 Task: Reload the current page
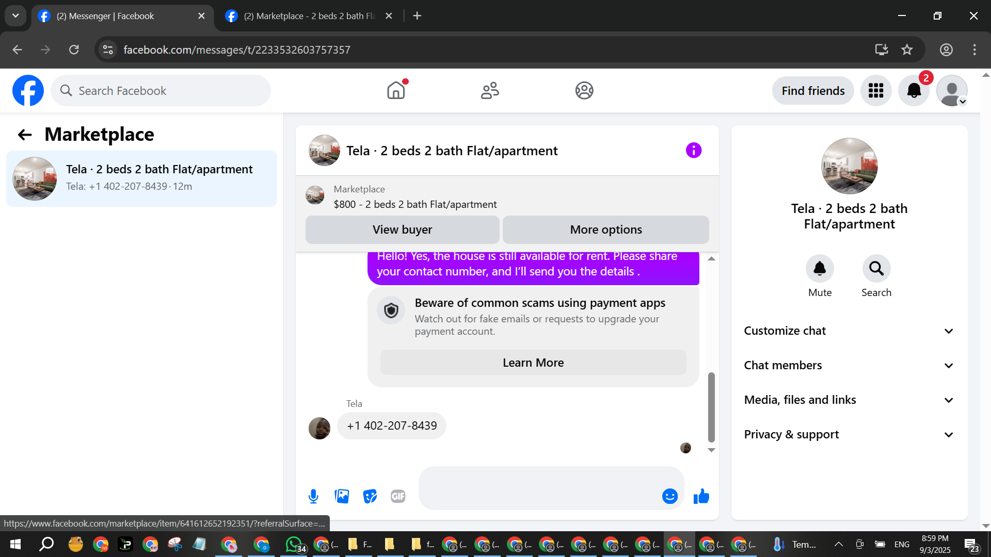(x=74, y=50)
